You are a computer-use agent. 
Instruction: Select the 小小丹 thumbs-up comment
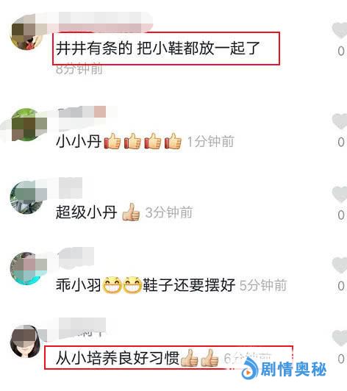pyautogui.click(x=119, y=141)
